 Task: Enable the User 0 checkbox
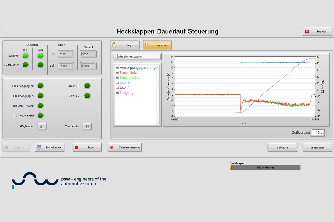tap(117, 83)
